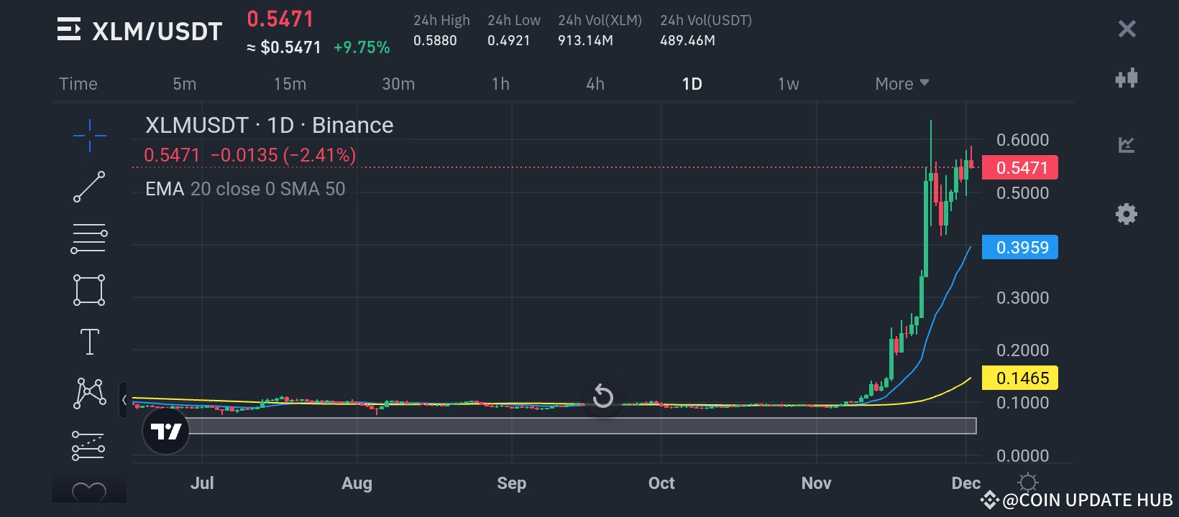Collapse the drawing toolbar side arrow
Screen dimensions: 1179x517
click(x=124, y=400)
